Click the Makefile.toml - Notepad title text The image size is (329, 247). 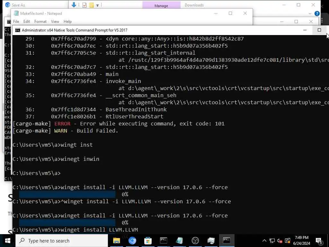tap(41, 14)
